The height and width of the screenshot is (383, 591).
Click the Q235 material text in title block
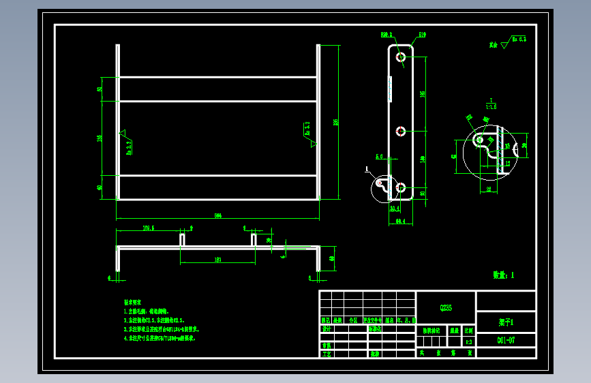[446, 308]
